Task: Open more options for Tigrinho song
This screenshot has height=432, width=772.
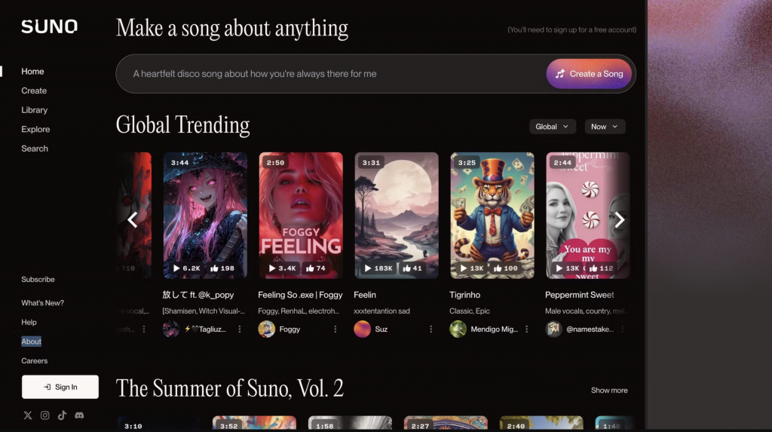Action: coord(526,329)
